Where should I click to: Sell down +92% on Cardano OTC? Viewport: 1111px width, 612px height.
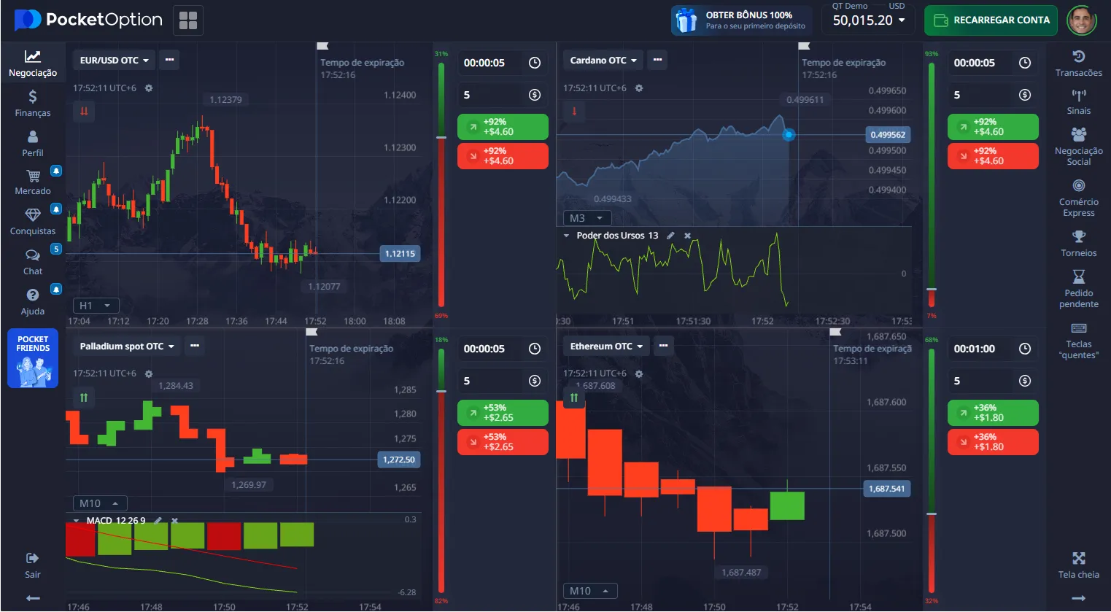[x=993, y=156]
